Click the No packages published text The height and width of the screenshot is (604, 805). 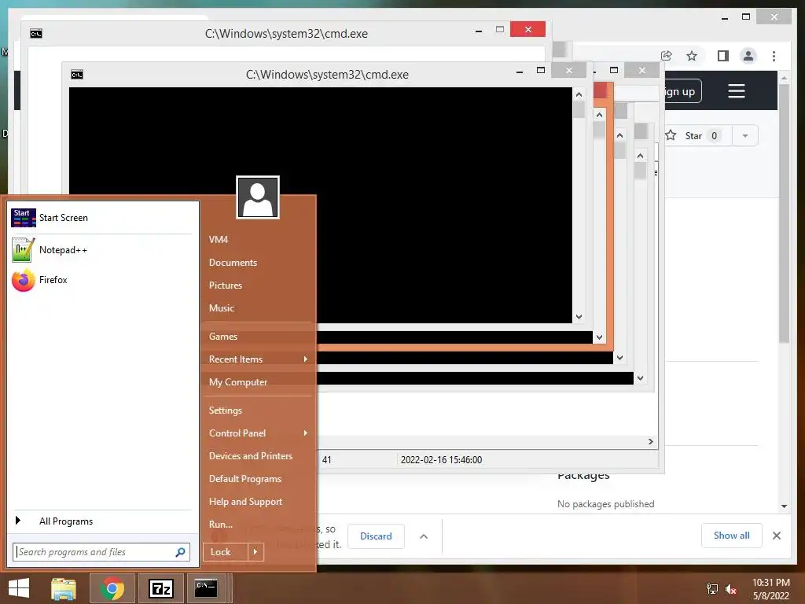point(606,504)
